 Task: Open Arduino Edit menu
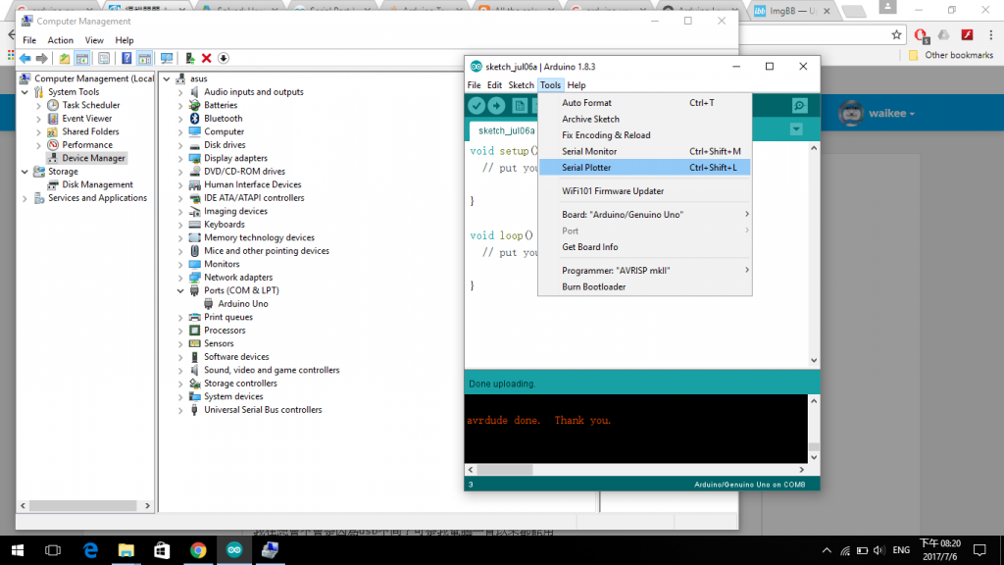(494, 85)
